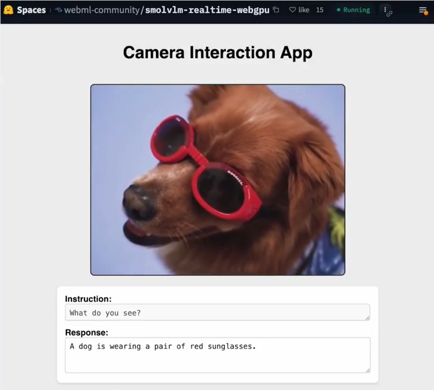Screen dimensions: 434x390
Task: Click the Hugging Face emoji logo
Action: 8,10
